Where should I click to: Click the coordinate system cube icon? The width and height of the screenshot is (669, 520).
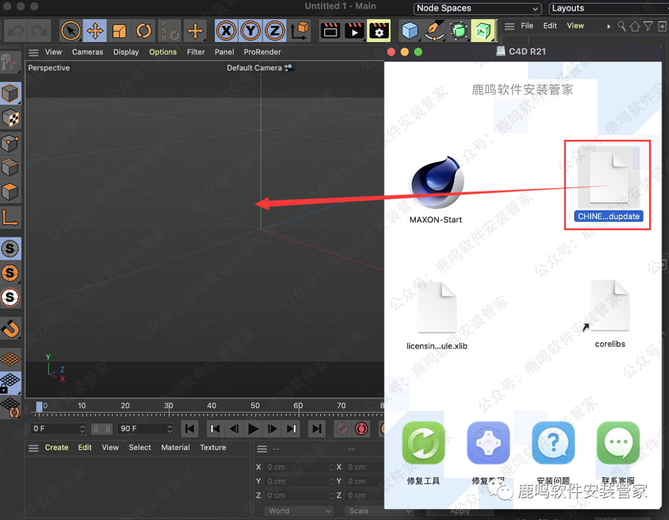(300, 30)
